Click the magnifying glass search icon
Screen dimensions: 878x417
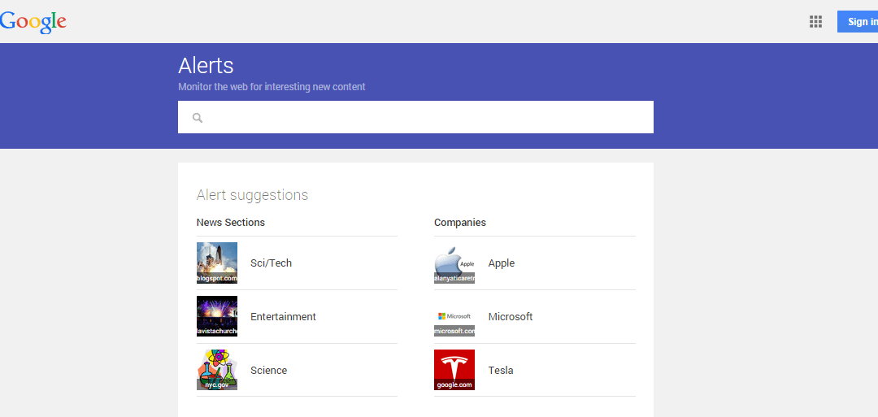(x=197, y=118)
